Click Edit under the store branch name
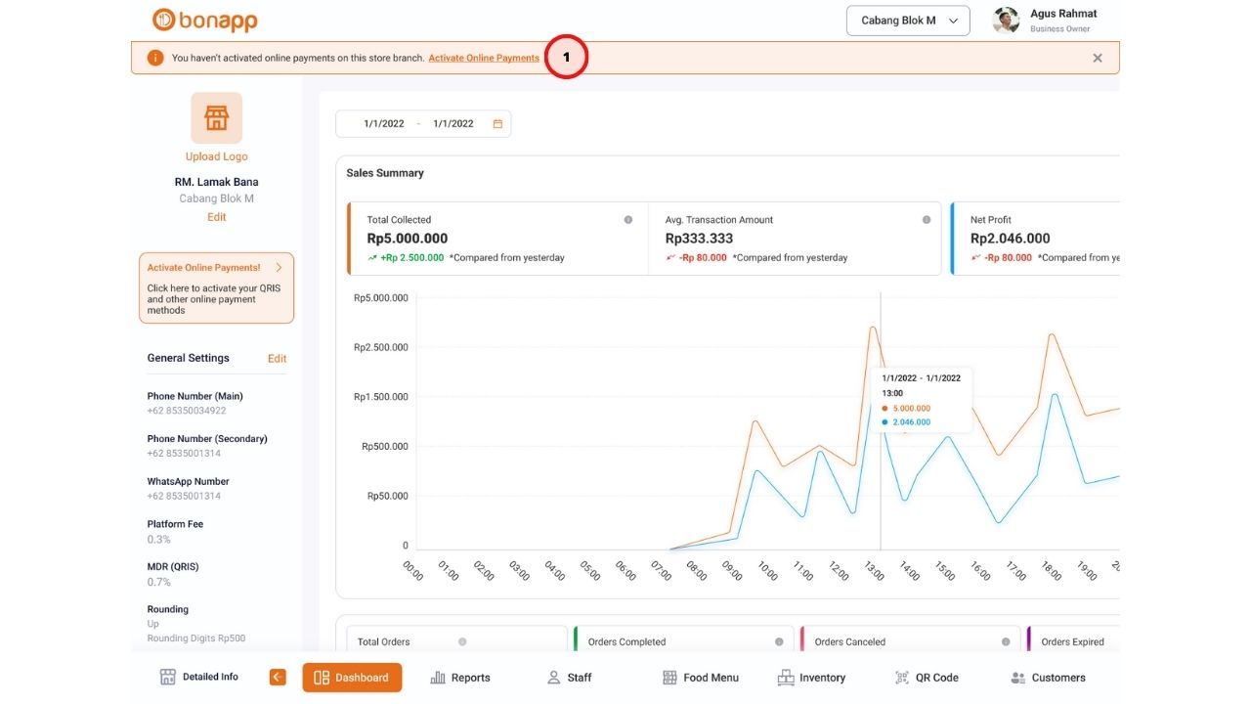This screenshot has height=704, width=1251. (x=216, y=217)
